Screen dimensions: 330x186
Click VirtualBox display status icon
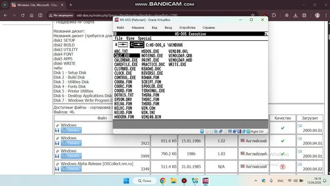230,131
